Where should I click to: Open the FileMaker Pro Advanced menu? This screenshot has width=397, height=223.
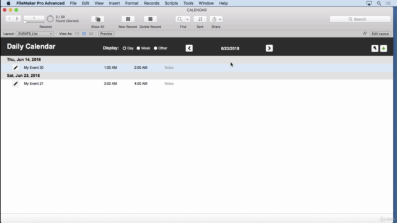tap(40, 3)
